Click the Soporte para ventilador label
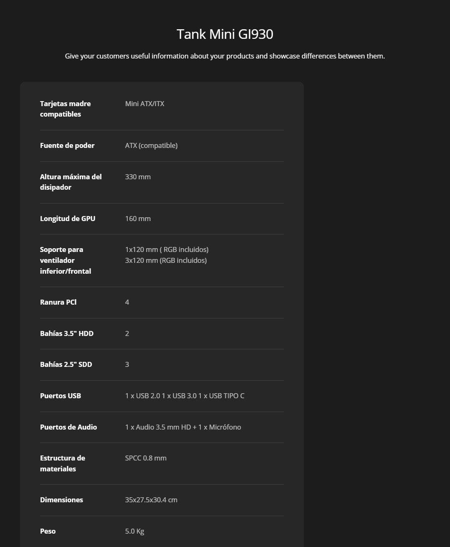 pyautogui.click(x=66, y=260)
